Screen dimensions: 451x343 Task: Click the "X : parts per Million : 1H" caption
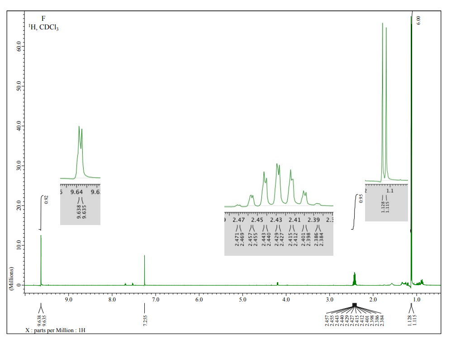[55, 330]
